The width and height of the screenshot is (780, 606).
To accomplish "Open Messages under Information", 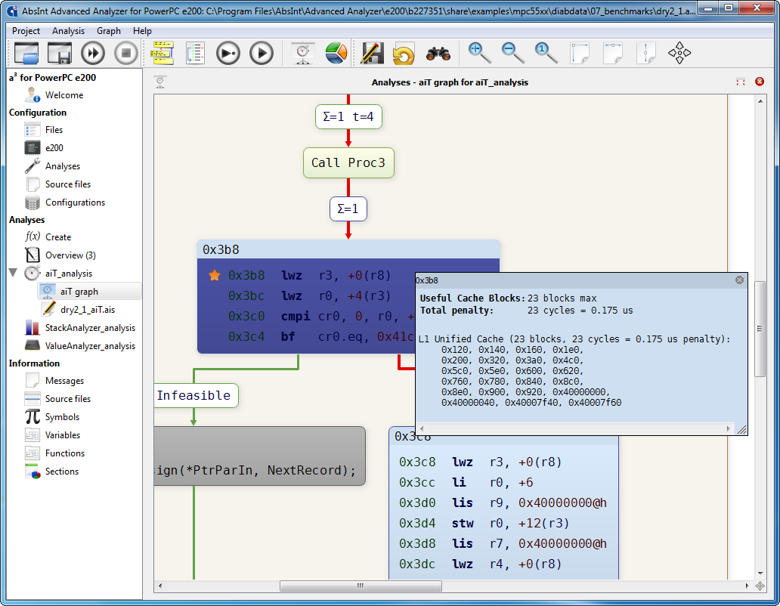I will click(x=65, y=381).
